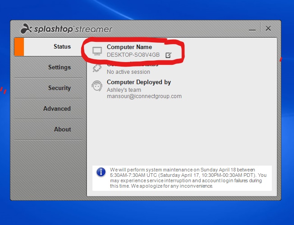
Task: Show the About tab
Action: click(x=49, y=129)
